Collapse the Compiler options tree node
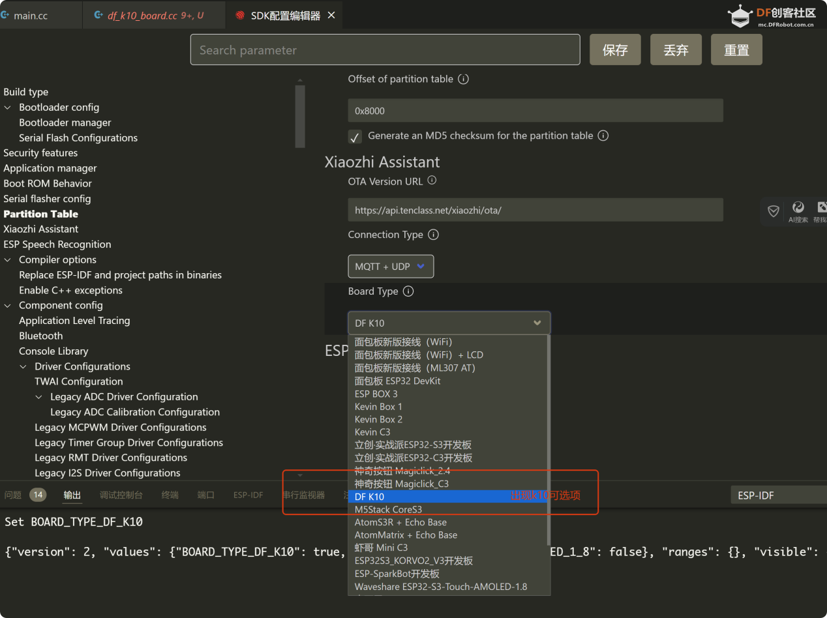Image resolution: width=827 pixels, height=618 pixels. [x=8, y=259]
